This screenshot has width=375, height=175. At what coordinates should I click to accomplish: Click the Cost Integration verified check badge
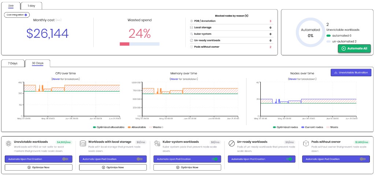click(x=26, y=15)
